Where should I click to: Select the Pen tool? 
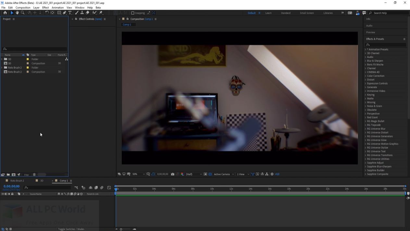coord(65,13)
